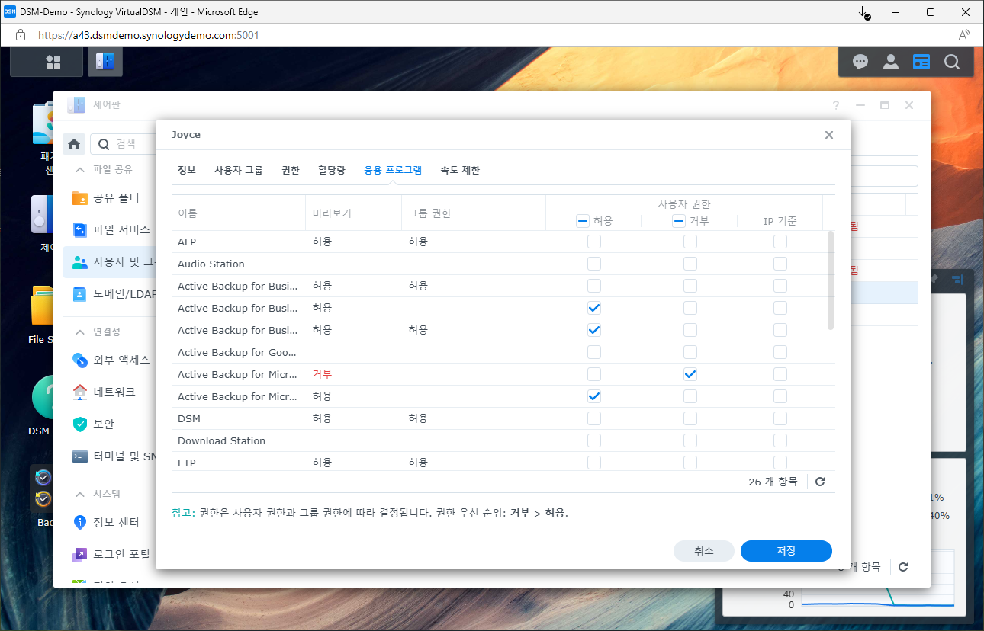
Task: Open 네트워크 sidebar item
Action: (x=109, y=392)
